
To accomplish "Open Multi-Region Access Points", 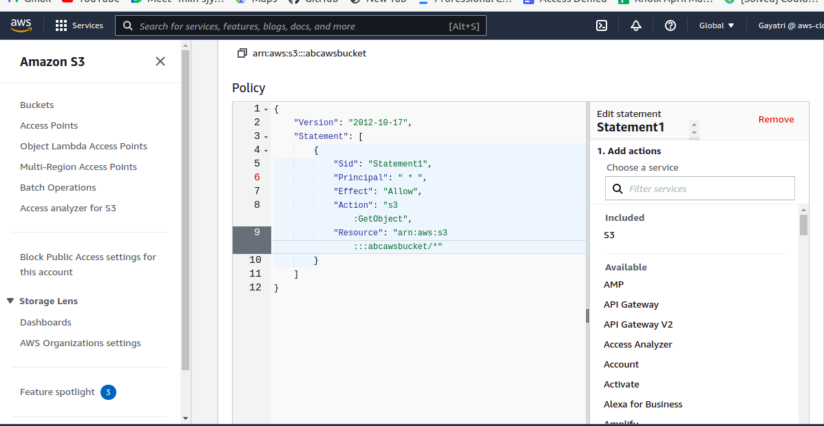I will tap(78, 167).
